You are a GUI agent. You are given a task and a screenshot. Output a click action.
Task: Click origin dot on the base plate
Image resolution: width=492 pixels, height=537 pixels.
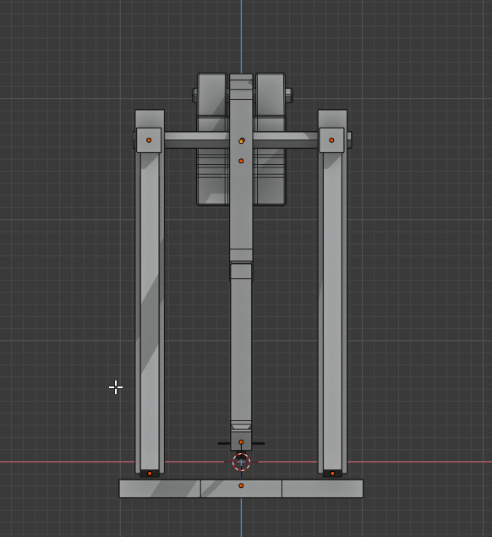pyautogui.click(x=241, y=485)
